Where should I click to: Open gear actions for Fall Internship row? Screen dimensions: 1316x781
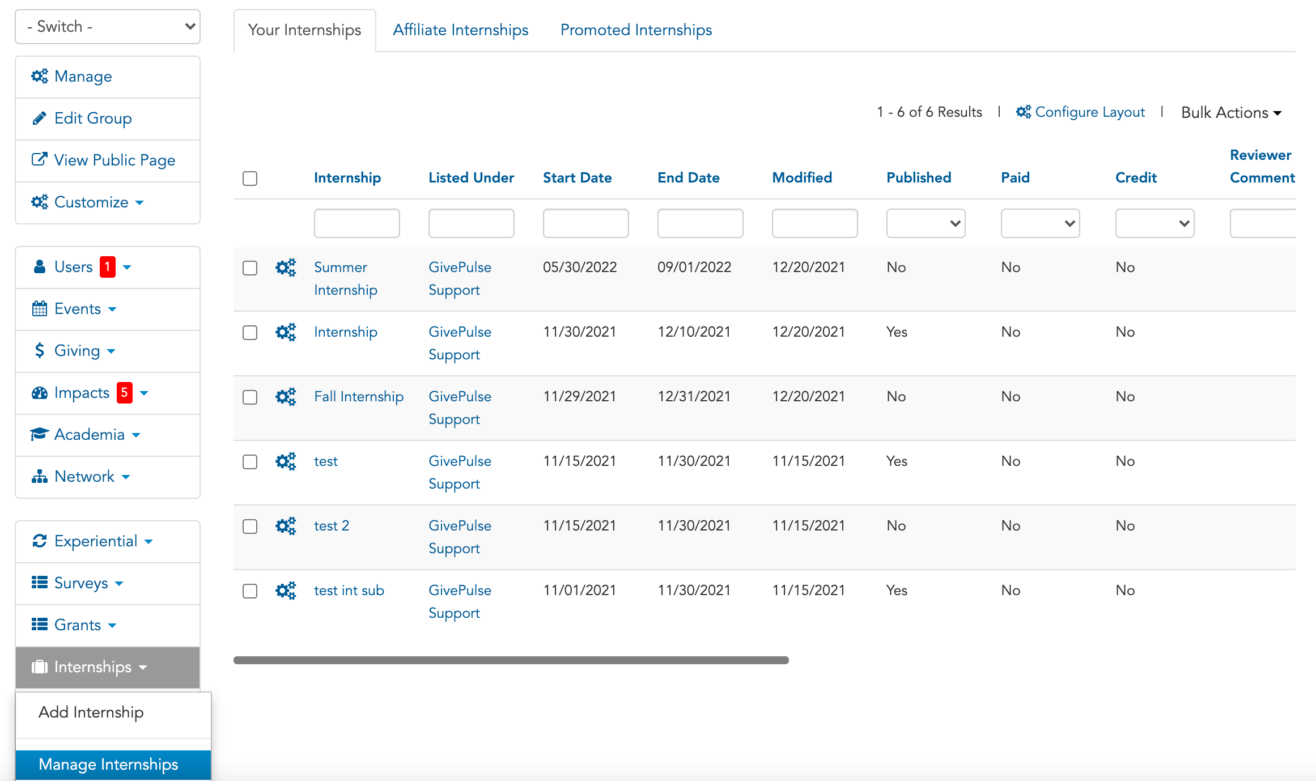(x=286, y=397)
